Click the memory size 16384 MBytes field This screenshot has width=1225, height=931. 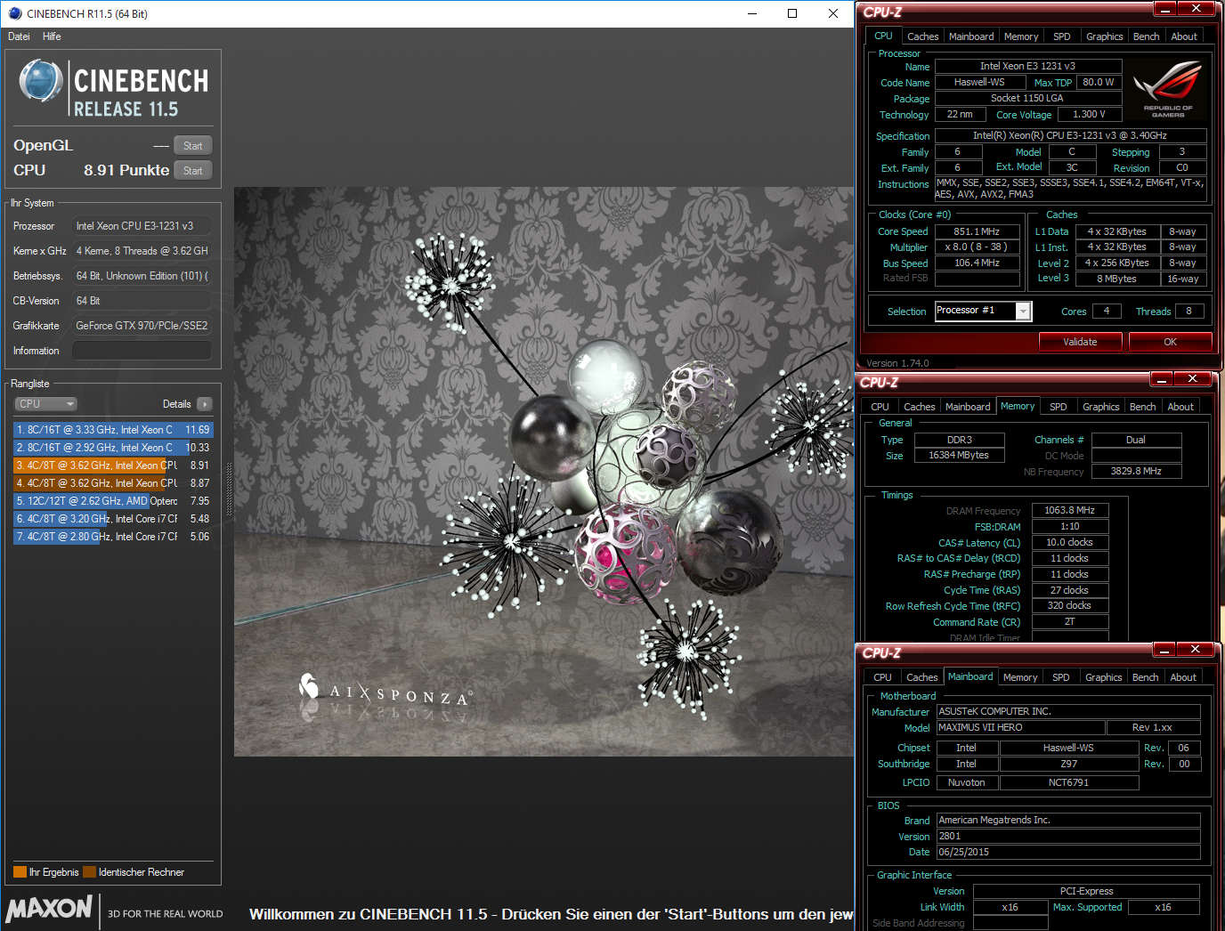point(959,455)
